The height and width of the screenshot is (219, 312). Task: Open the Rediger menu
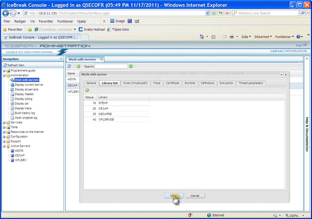click(x=20, y=21)
